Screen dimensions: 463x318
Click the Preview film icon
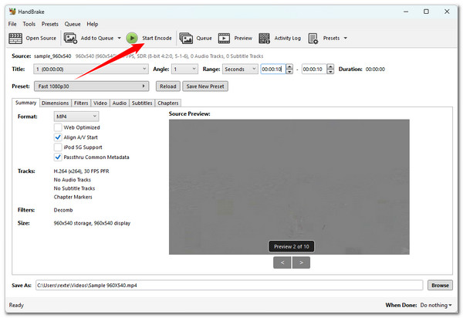[224, 38]
